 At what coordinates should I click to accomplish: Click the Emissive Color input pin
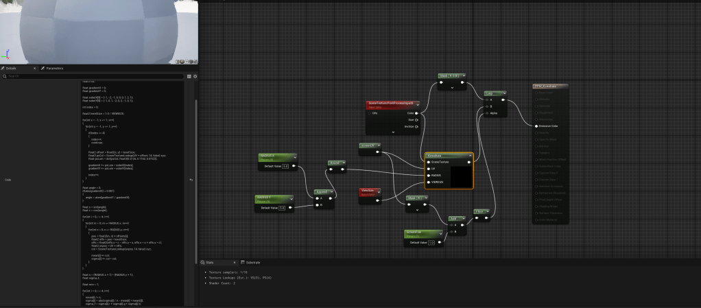[536, 126]
